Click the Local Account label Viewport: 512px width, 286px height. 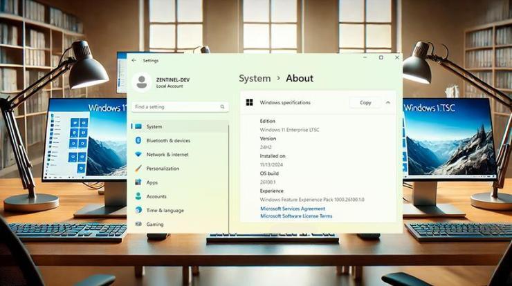(x=170, y=86)
